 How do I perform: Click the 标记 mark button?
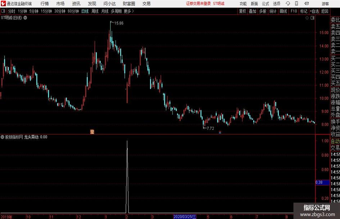coord(304,11)
